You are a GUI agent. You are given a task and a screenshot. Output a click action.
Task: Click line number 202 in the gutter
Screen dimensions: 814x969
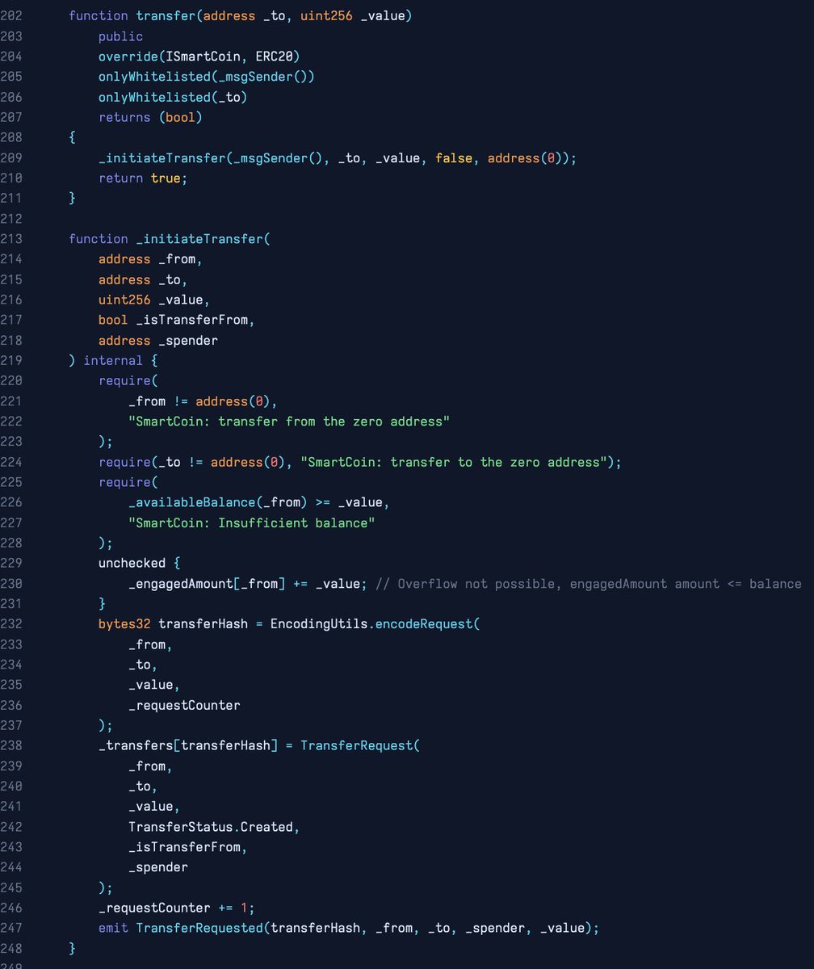pos(12,15)
